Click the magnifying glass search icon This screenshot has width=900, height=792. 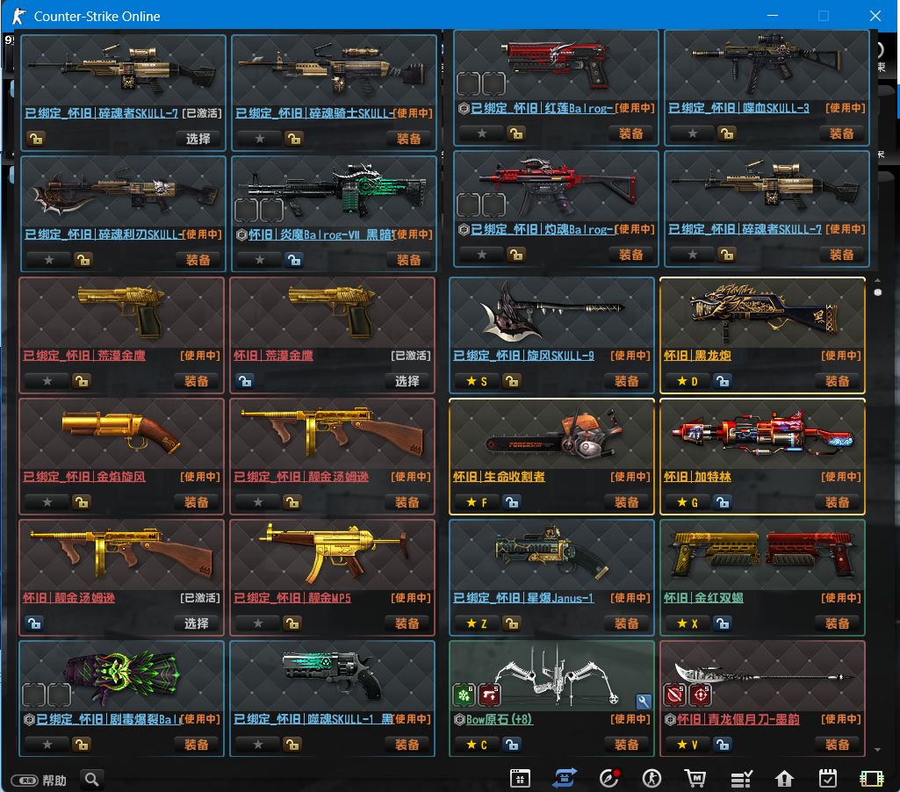92,780
